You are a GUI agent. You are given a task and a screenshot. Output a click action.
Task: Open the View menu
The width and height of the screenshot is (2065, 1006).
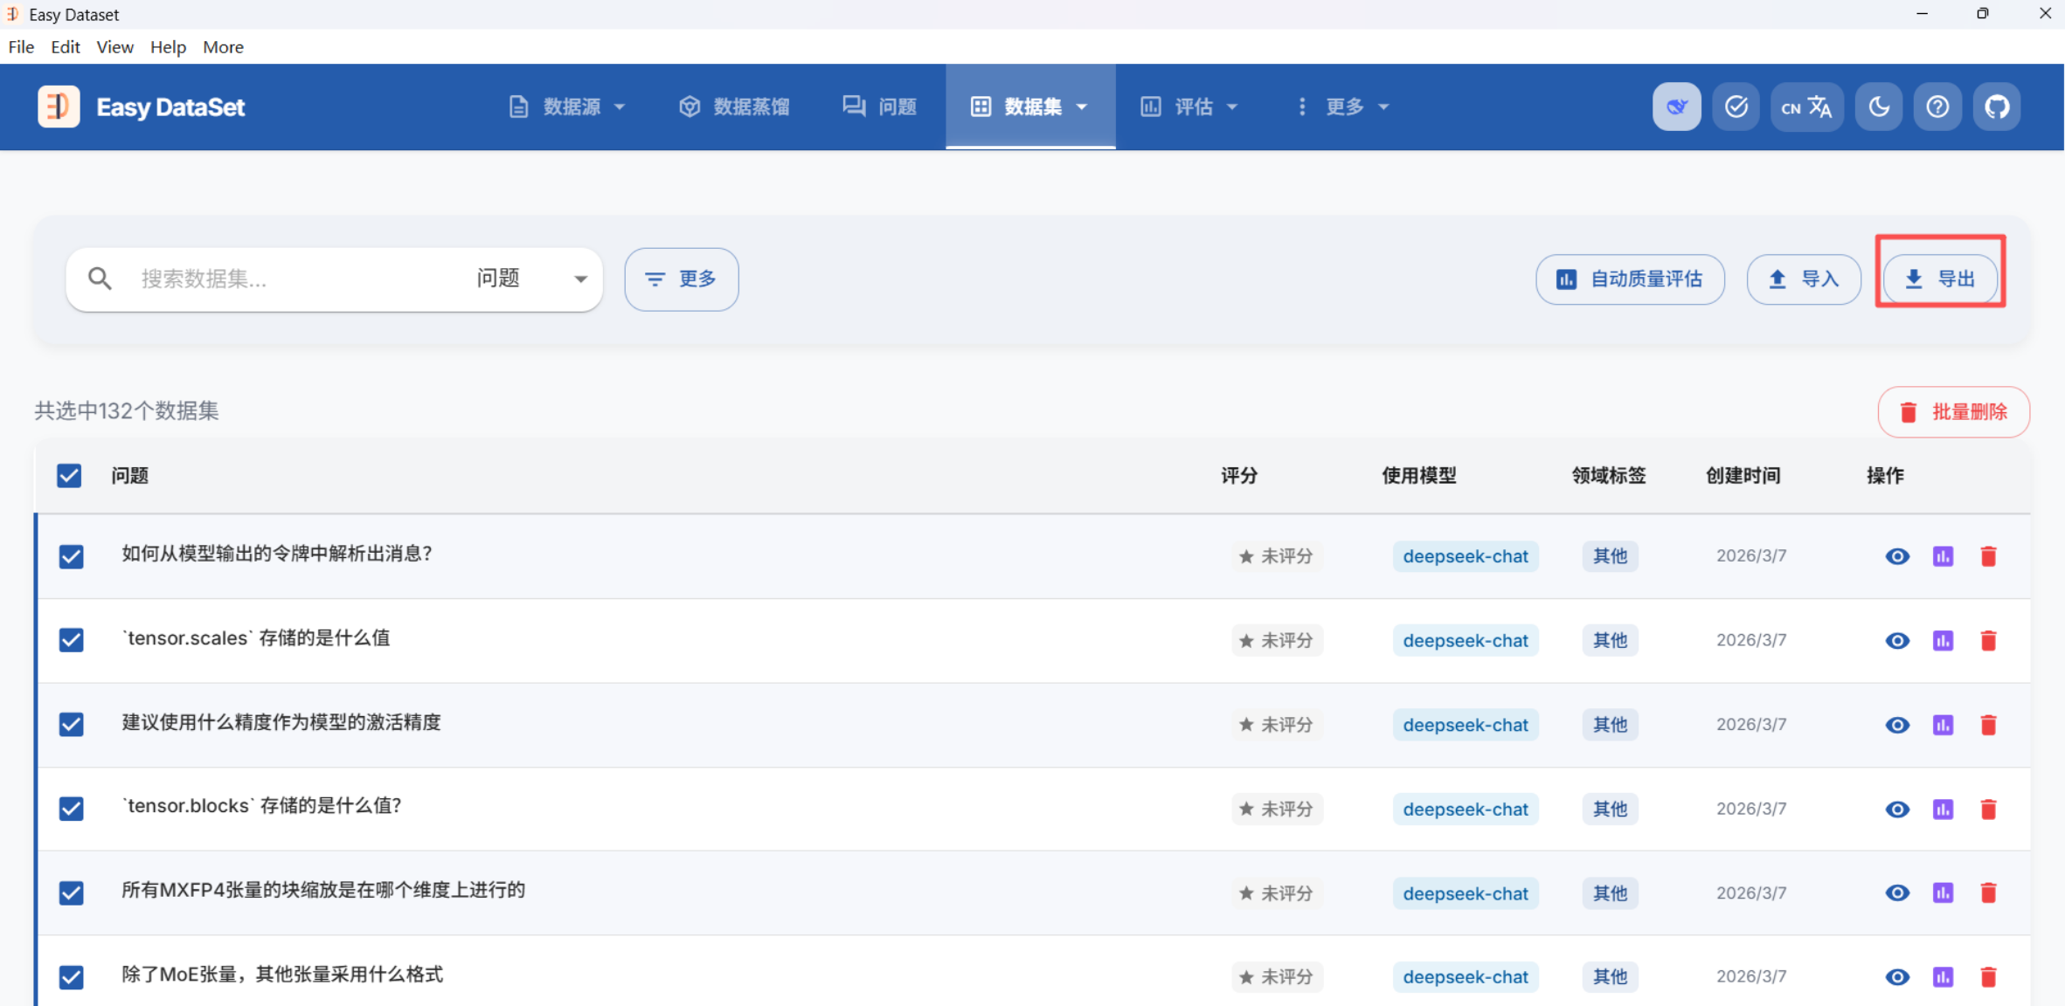(114, 47)
